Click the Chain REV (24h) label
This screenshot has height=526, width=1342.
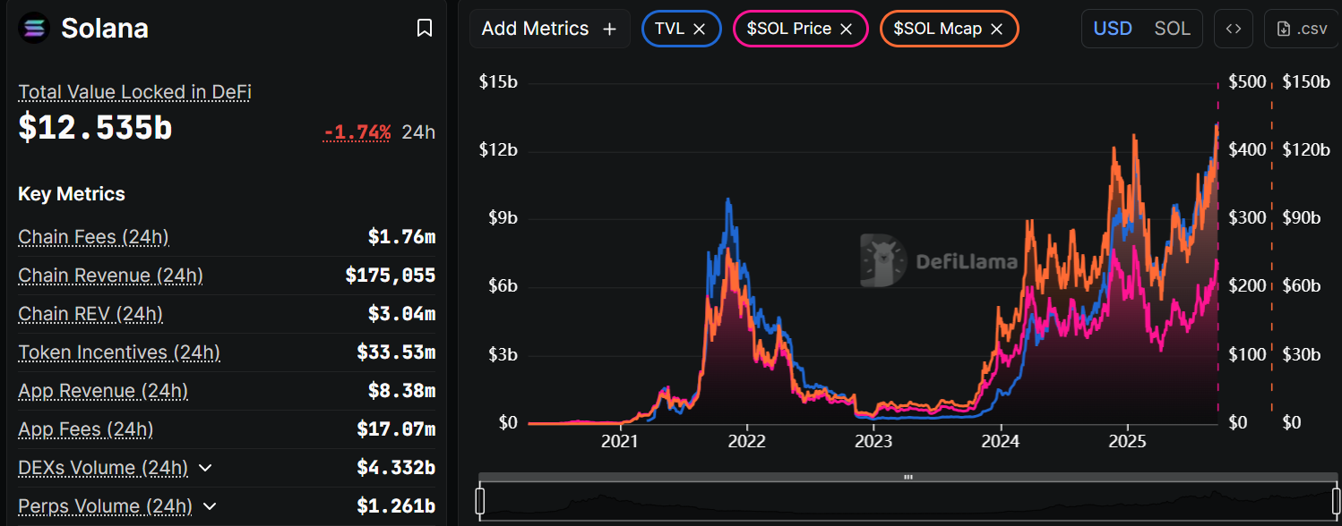click(90, 314)
